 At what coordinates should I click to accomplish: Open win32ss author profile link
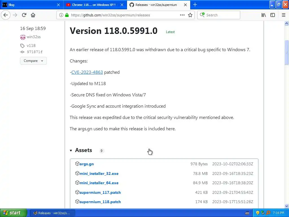point(34,37)
